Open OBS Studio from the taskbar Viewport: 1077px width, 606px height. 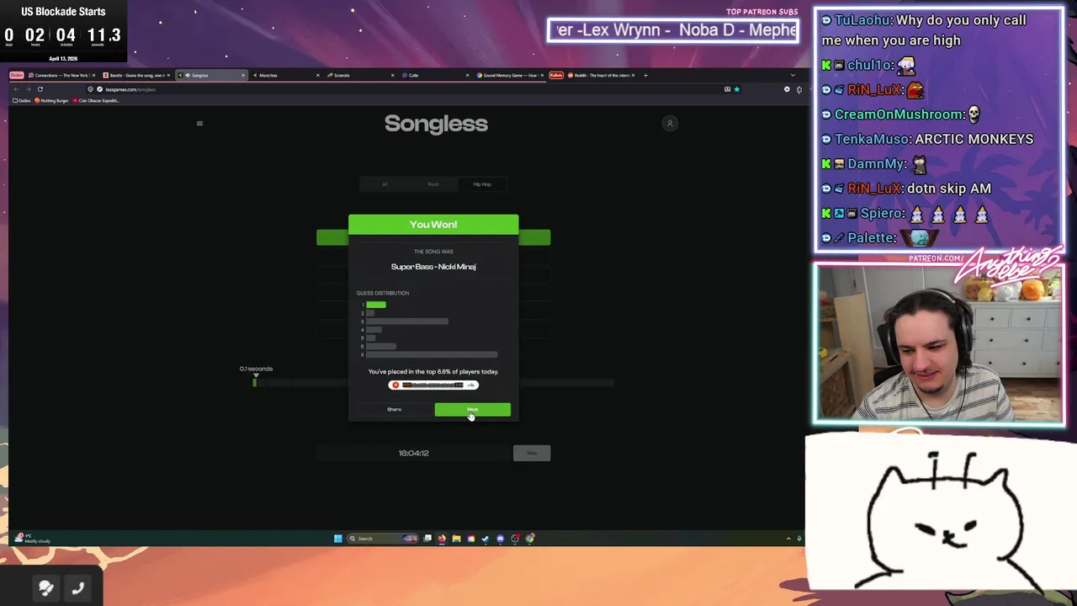(515, 539)
